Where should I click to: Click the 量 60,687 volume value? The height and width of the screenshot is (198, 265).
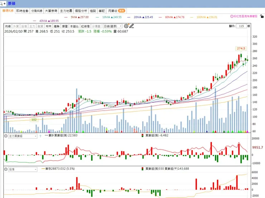tap(121, 31)
